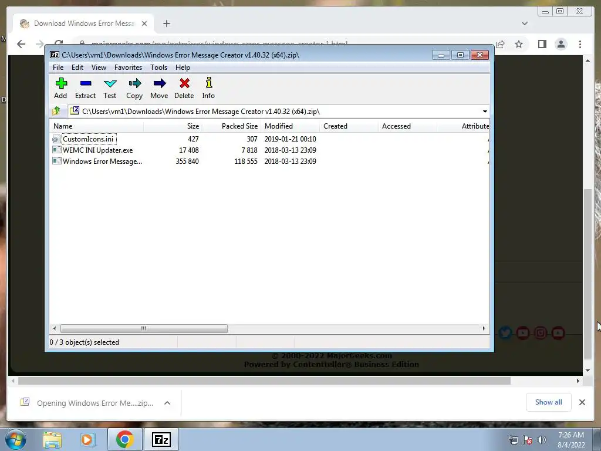
Task: Choose the Move toolbar icon
Action: pos(159,88)
